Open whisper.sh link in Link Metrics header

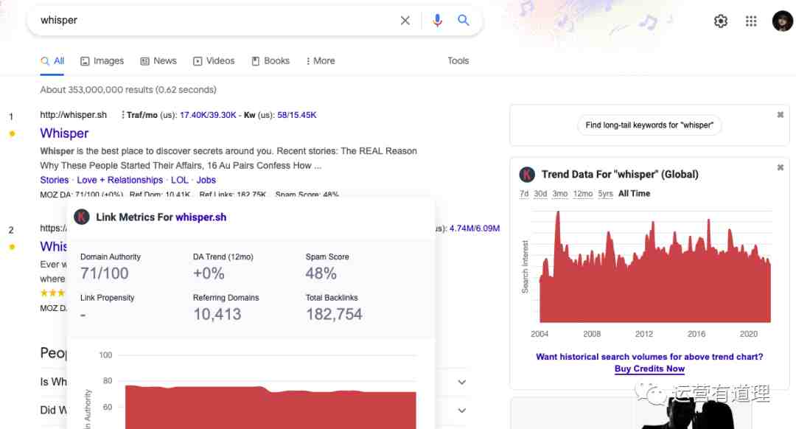201,217
